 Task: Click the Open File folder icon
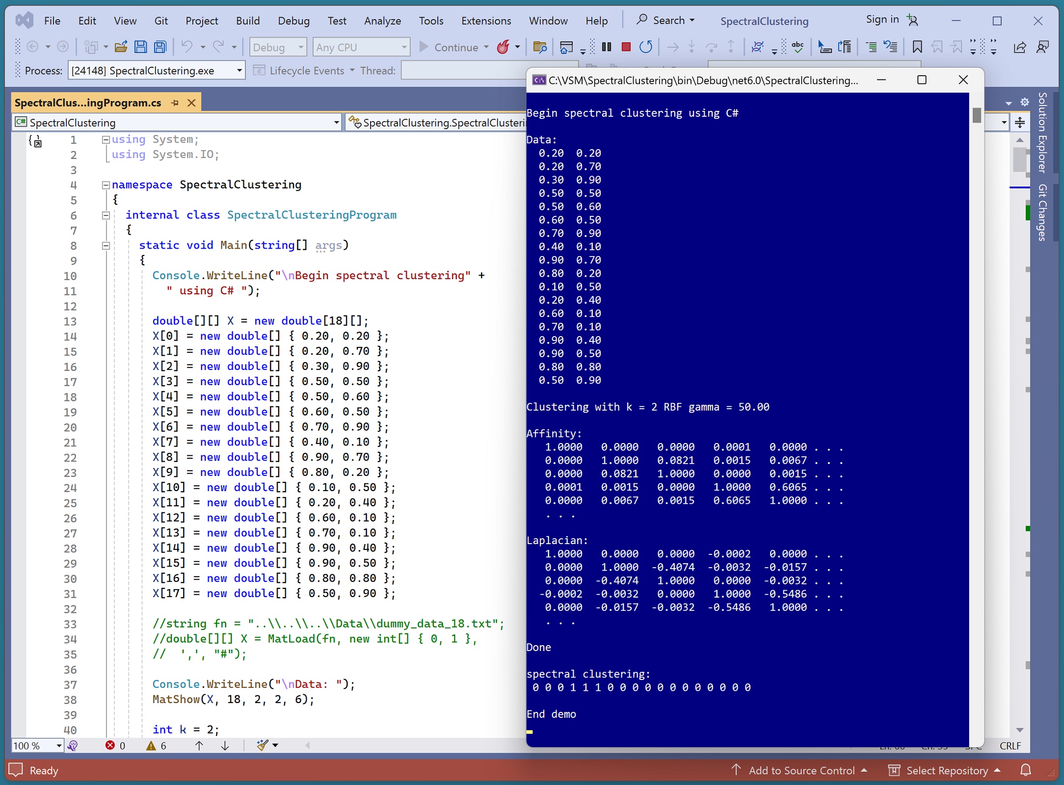(121, 47)
